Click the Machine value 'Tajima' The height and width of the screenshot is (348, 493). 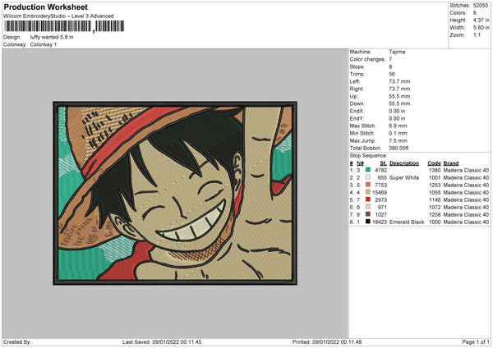397,52
